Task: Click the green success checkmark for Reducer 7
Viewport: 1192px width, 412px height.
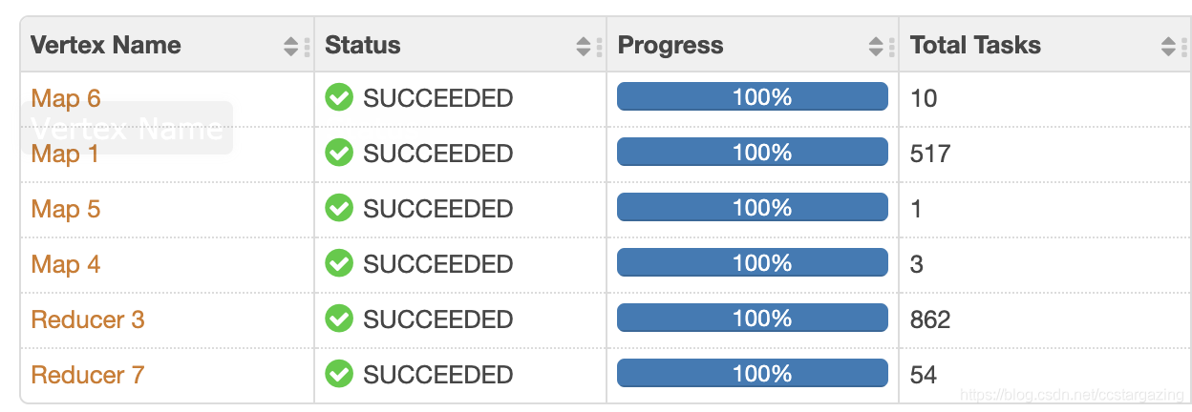Action: pyautogui.click(x=339, y=374)
